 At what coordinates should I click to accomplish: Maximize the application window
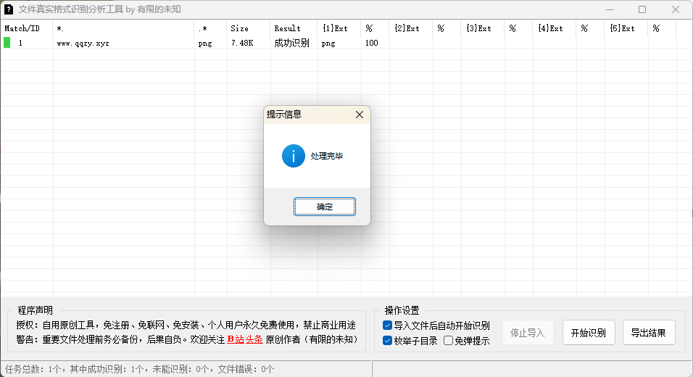coord(642,9)
